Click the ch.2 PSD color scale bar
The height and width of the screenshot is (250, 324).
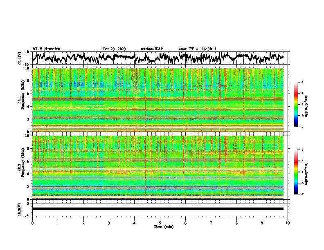coord(296,172)
